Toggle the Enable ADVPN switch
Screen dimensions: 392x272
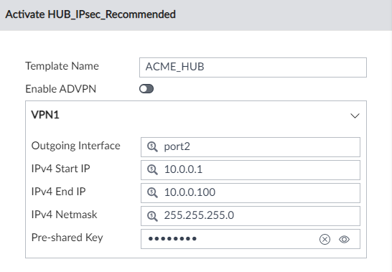tap(146, 89)
